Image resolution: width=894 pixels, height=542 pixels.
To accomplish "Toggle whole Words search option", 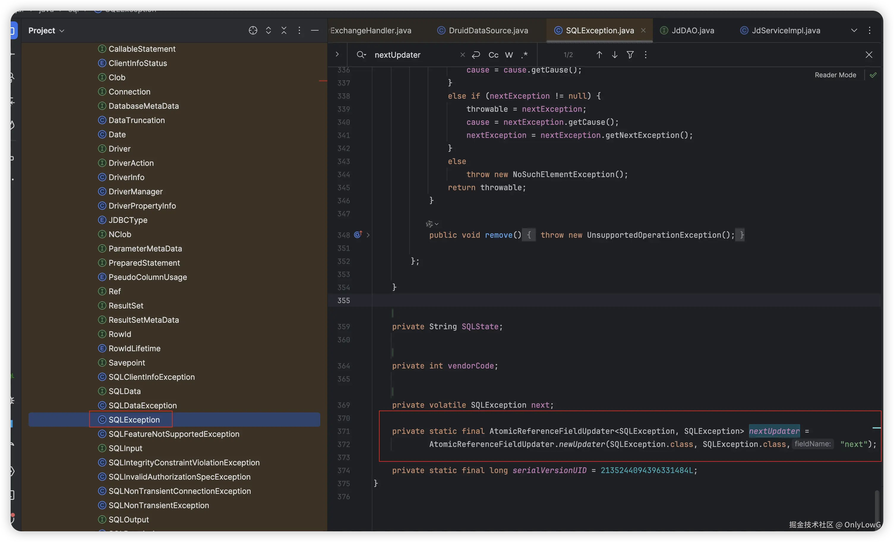I will tap(509, 55).
